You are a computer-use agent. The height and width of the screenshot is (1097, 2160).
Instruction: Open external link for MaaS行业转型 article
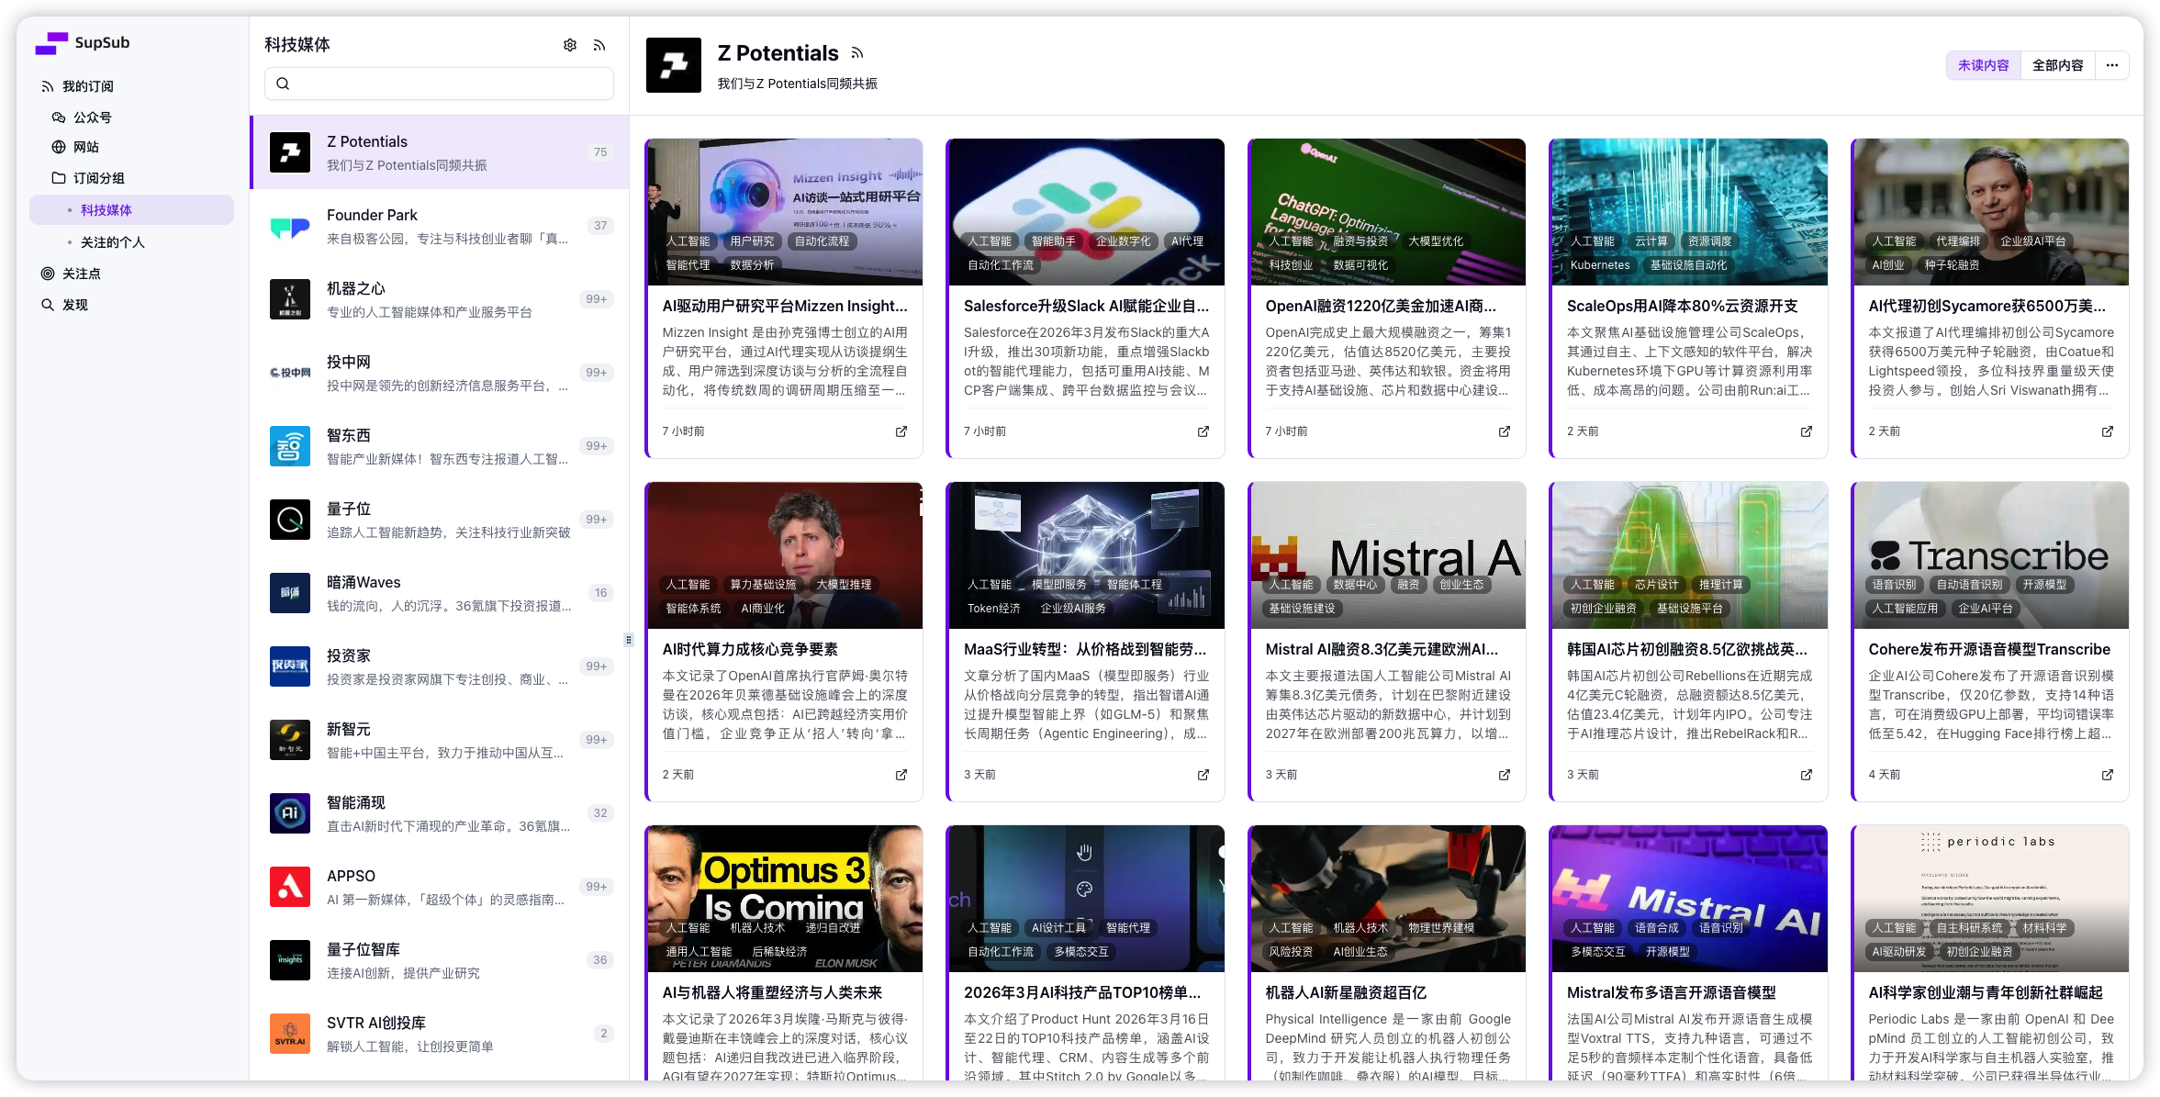click(x=1203, y=775)
